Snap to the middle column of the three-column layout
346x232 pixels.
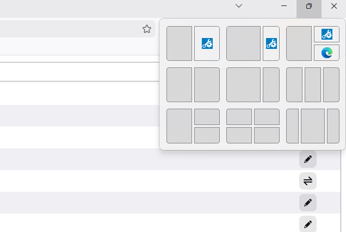coord(313,85)
